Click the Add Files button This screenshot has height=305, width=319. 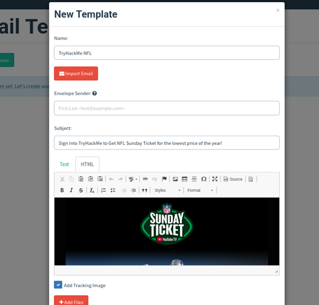(x=71, y=301)
